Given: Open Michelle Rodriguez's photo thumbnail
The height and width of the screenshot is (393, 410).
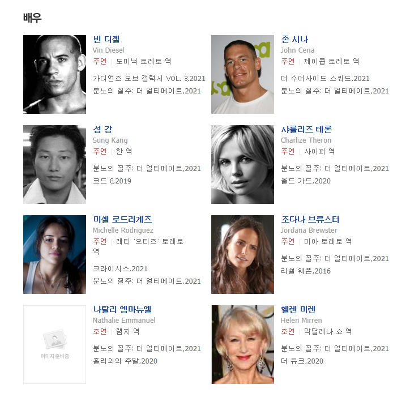Looking at the screenshot, I should click(55, 254).
